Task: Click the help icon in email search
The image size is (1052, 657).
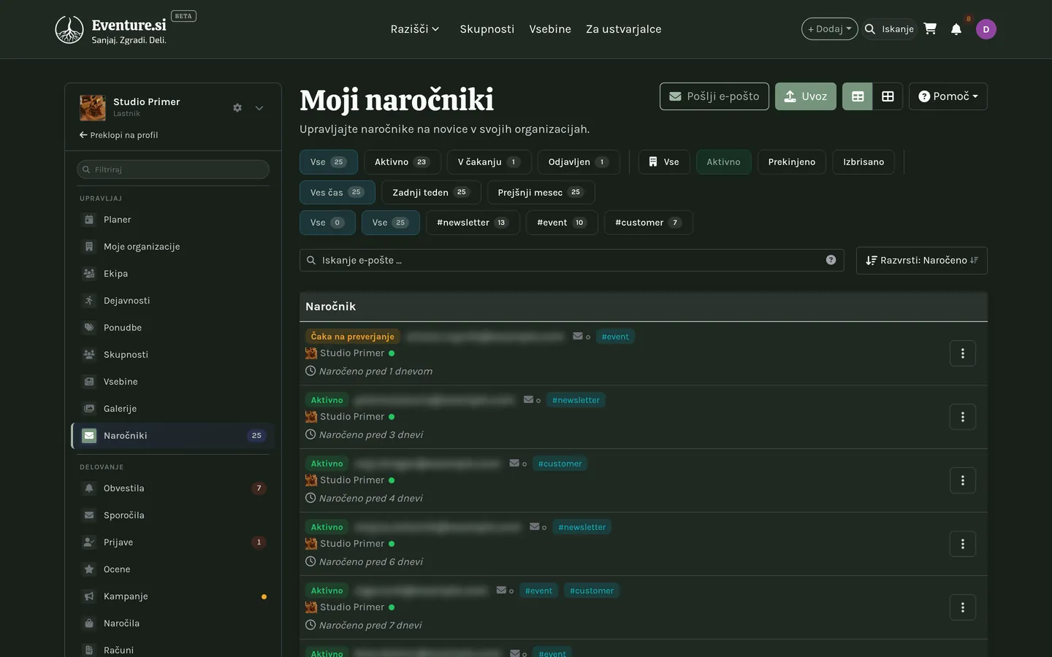Action: point(831,260)
